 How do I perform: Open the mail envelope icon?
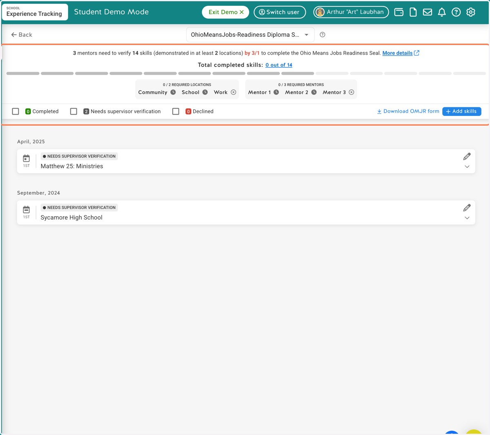click(x=428, y=12)
